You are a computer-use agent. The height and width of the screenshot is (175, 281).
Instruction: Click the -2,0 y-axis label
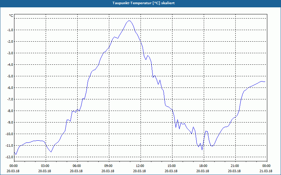(x=10, y=41)
